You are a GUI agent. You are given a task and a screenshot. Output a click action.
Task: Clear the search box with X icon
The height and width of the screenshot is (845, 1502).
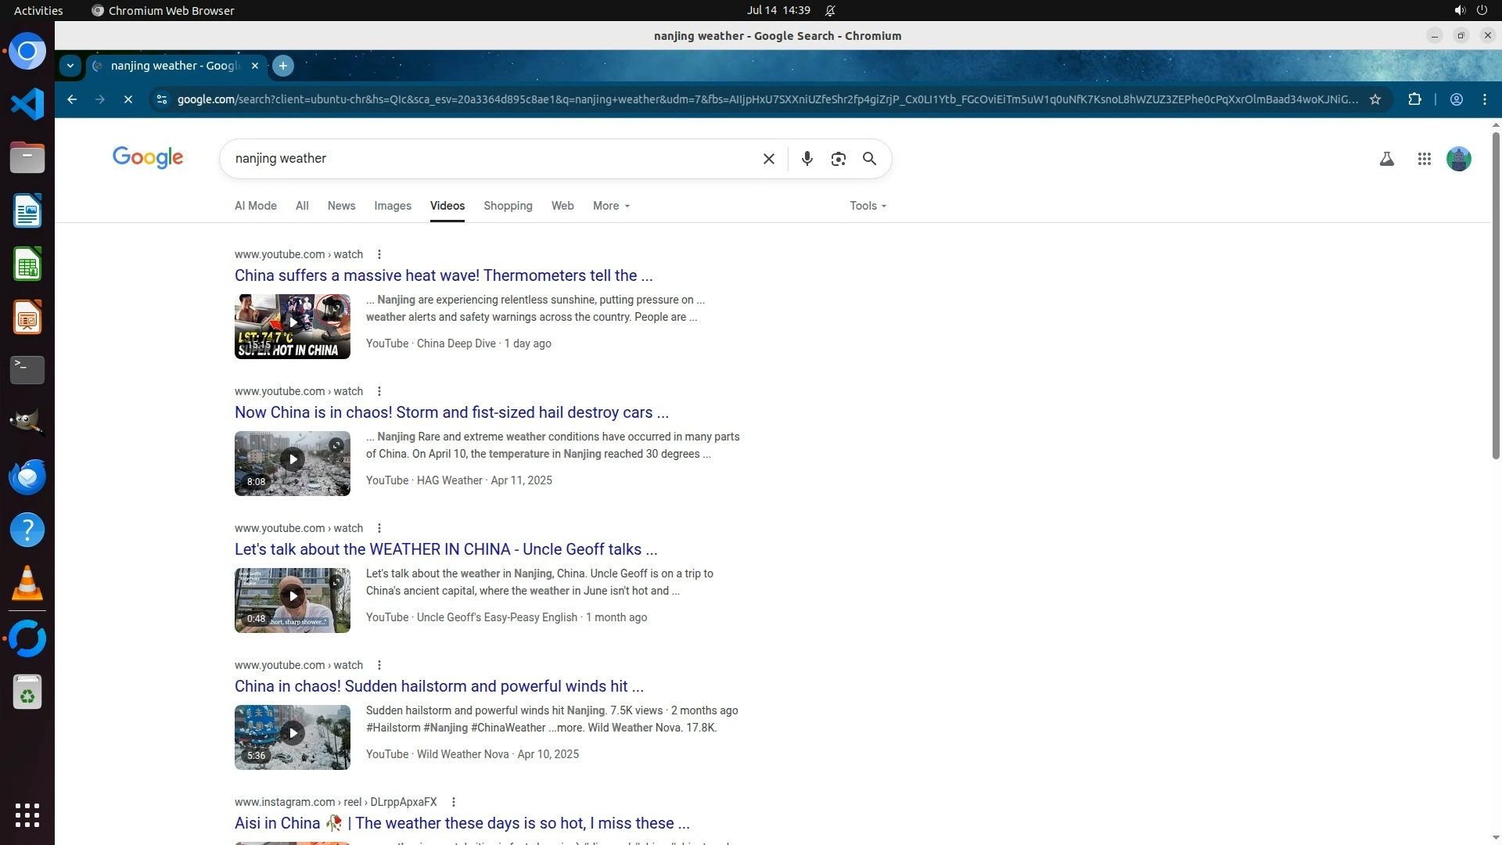click(x=768, y=159)
